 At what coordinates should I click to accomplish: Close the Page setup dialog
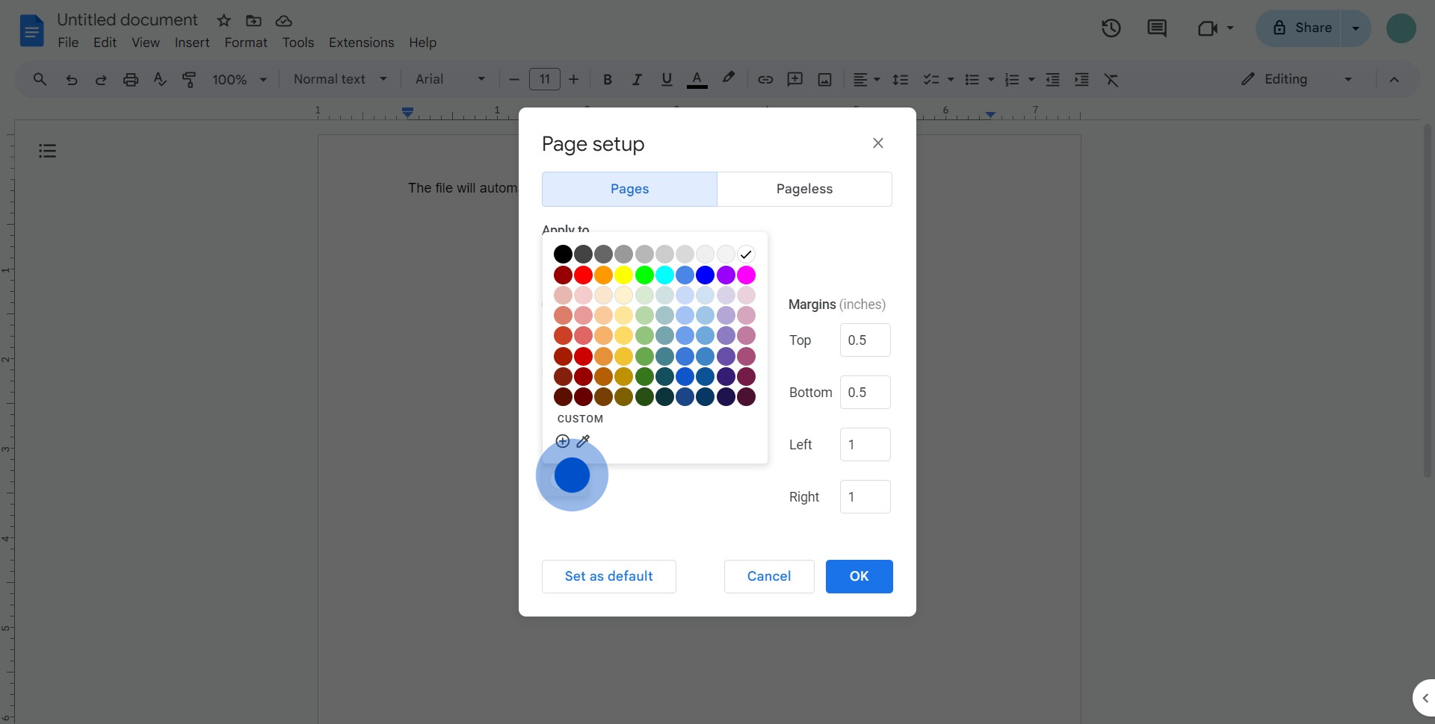pos(878,143)
